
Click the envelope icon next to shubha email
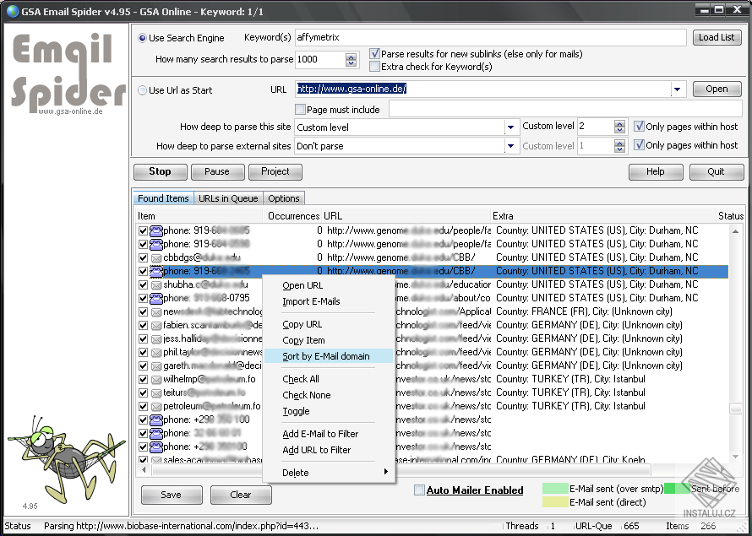[x=155, y=284]
